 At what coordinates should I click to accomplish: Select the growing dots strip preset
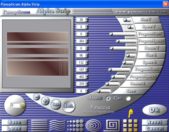click(x=75, y=125)
